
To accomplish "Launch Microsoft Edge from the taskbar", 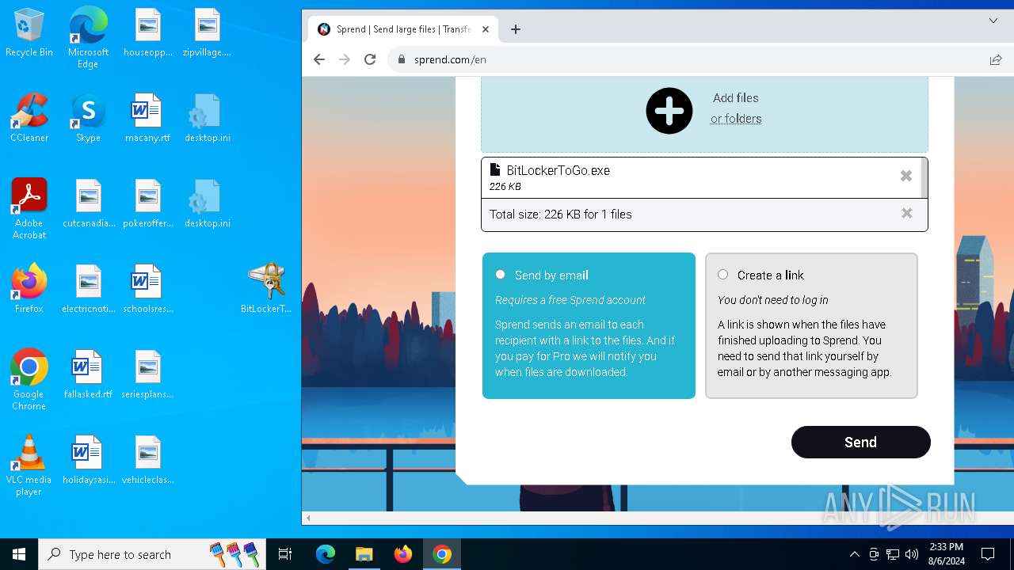I will click(x=326, y=554).
